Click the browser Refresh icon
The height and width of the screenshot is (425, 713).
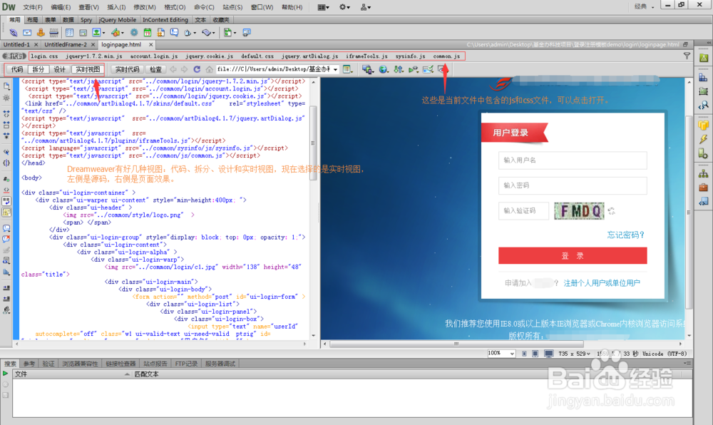pos(197,69)
